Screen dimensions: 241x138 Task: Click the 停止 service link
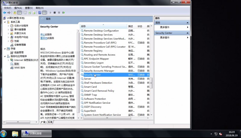point(42,34)
